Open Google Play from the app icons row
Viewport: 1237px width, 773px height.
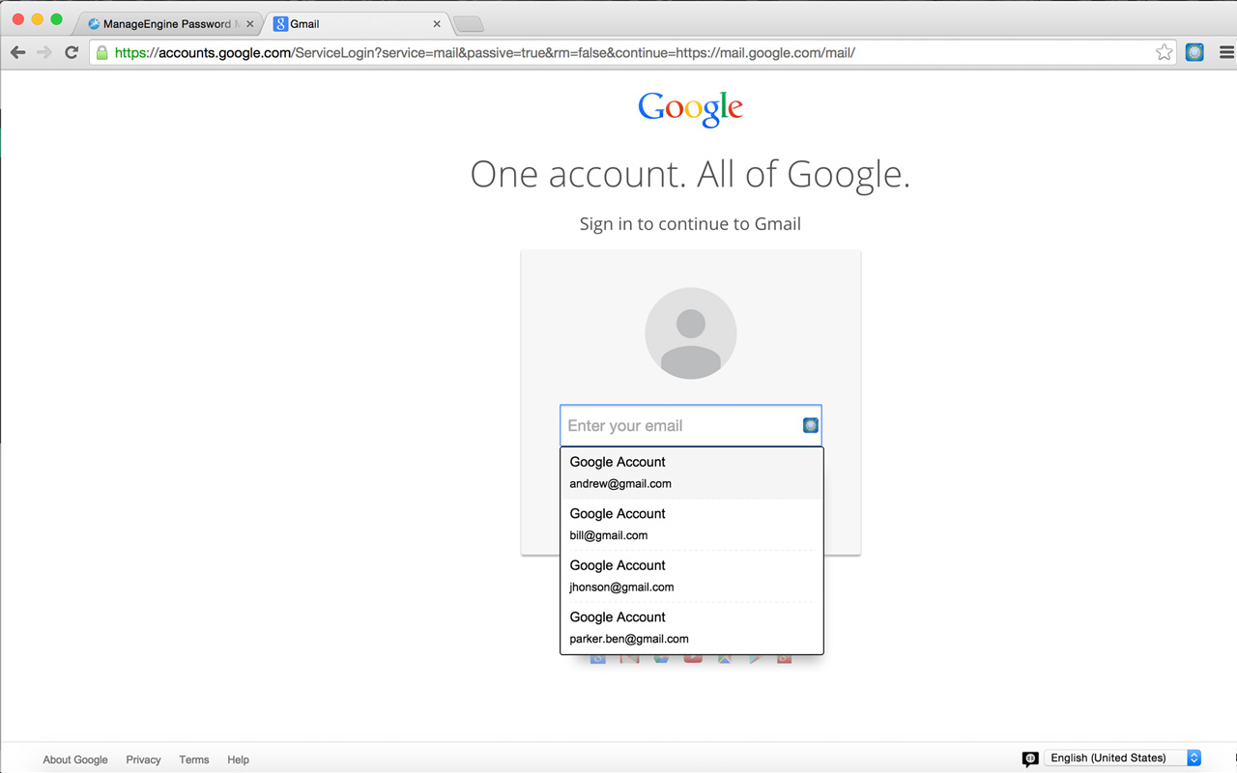757,660
